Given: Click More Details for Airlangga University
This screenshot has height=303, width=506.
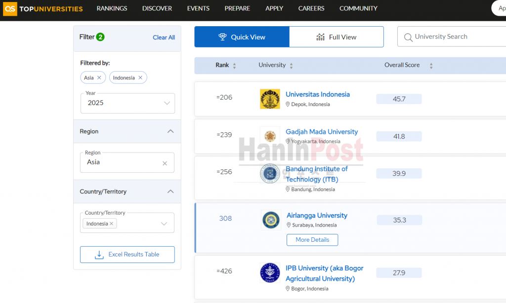Looking at the screenshot, I should [x=312, y=240].
